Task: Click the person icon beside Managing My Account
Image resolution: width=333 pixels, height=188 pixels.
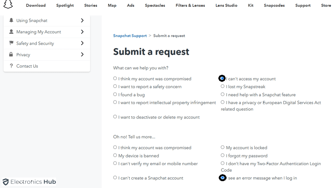Action: (12, 32)
